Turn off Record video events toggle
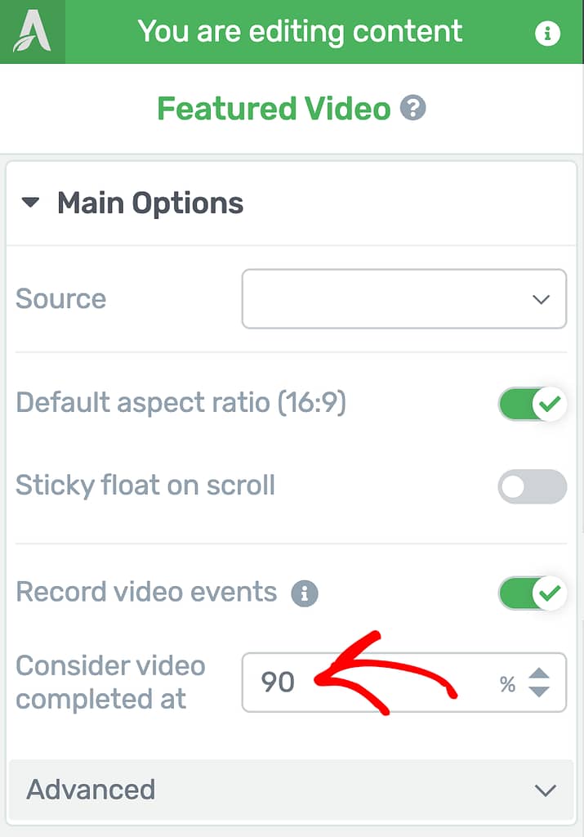The image size is (584, 837). [533, 593]
